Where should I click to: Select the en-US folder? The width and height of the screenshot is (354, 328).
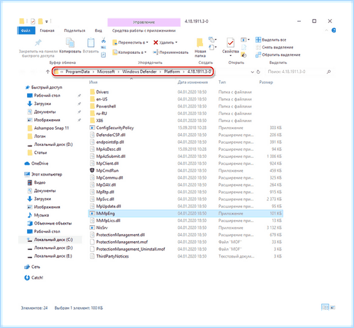point(102,99)
